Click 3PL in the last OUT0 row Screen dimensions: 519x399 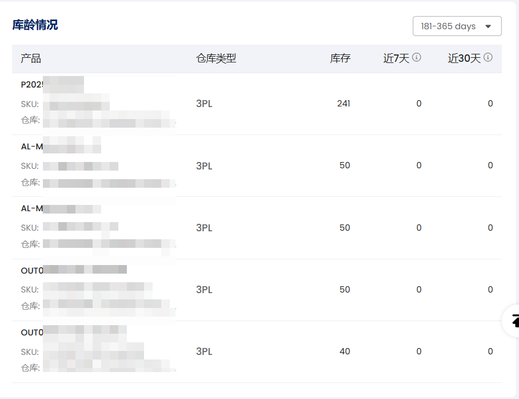[x=204, y=352]
